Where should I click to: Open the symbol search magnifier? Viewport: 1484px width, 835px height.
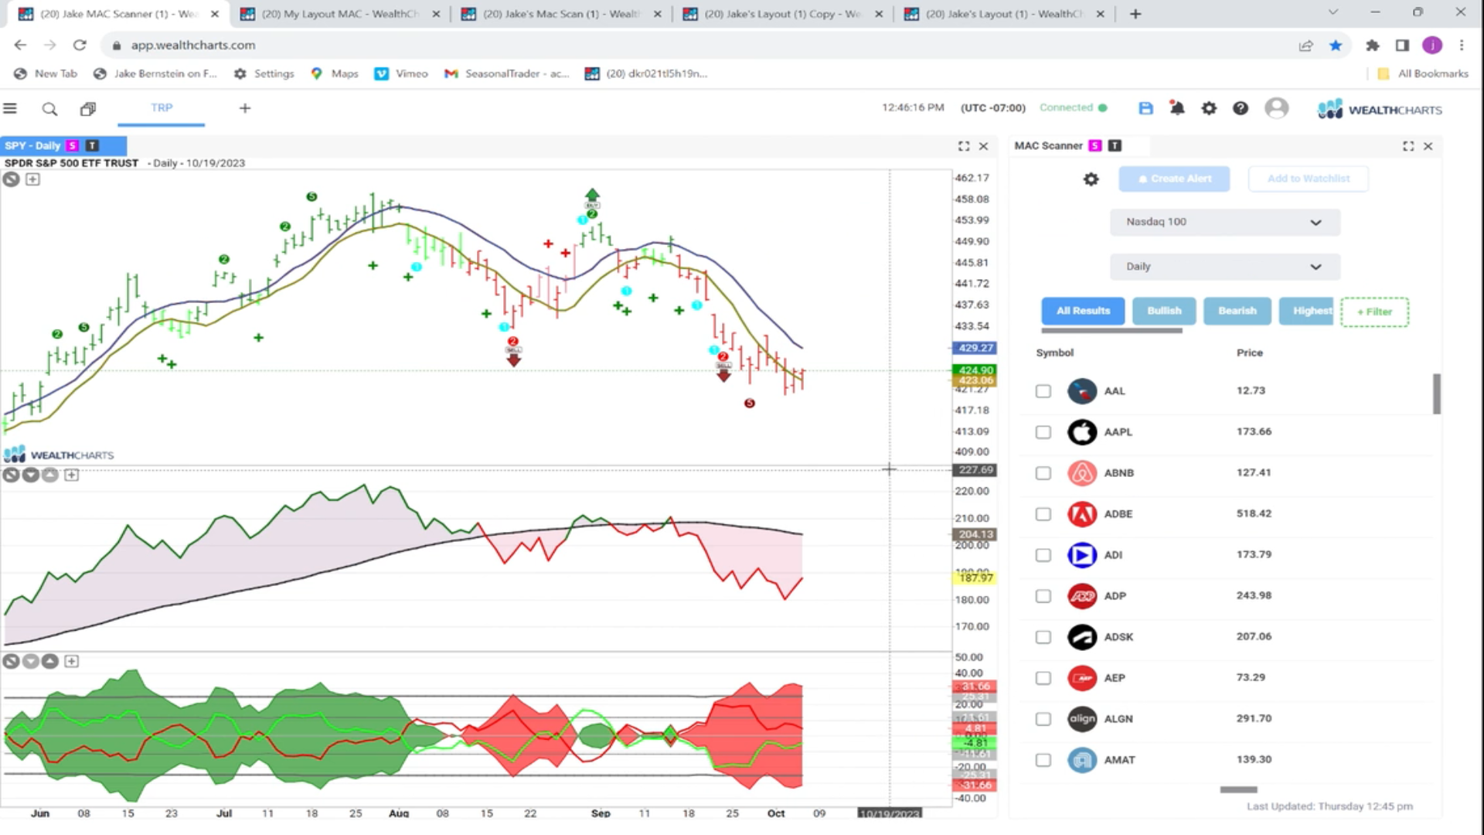pos(49,109)
